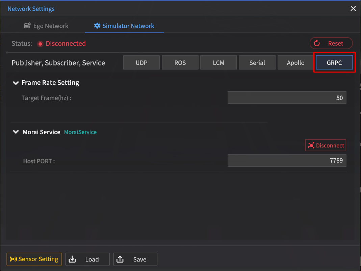Collapse the Frame Rate Setting section
The width and height of the screenshot is (361, 271).
pos(16,83)
